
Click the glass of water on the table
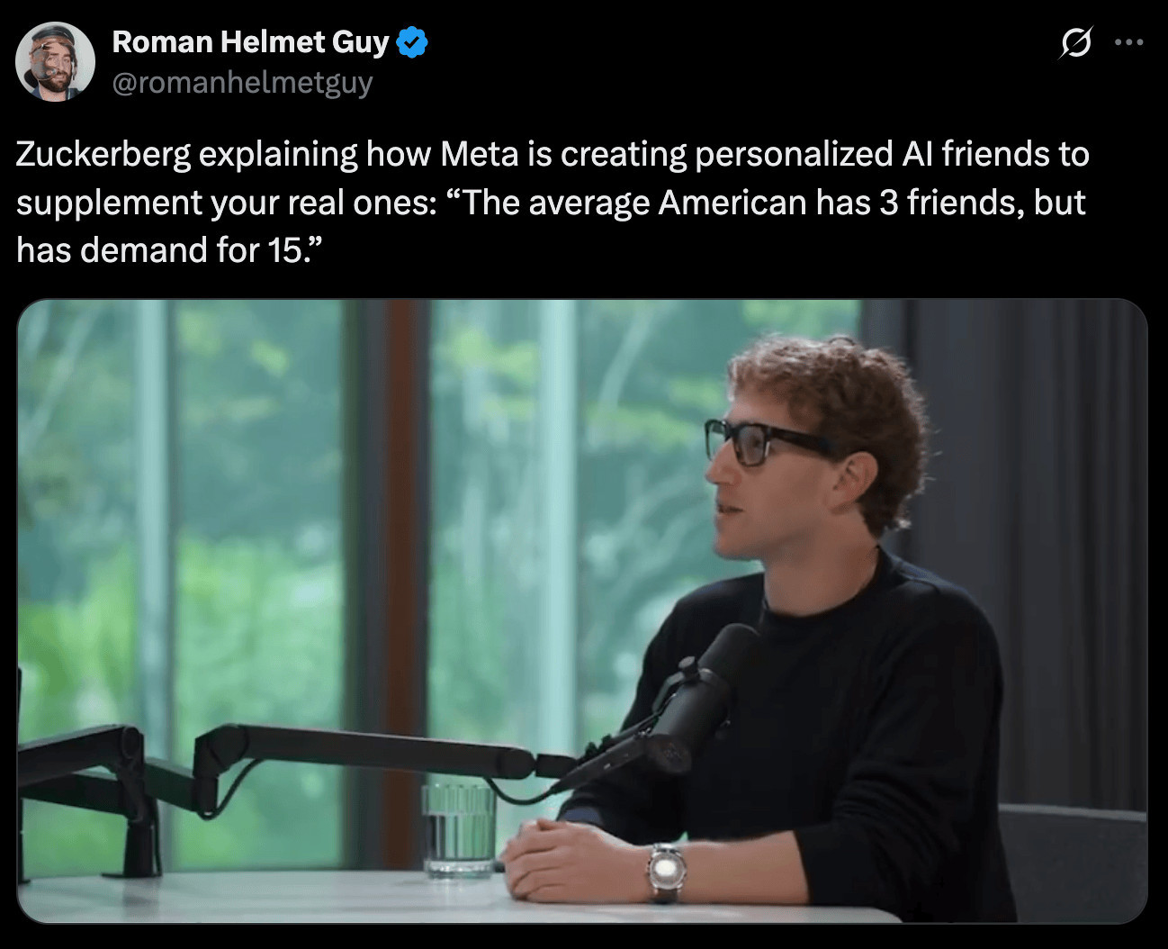[459, 828]
